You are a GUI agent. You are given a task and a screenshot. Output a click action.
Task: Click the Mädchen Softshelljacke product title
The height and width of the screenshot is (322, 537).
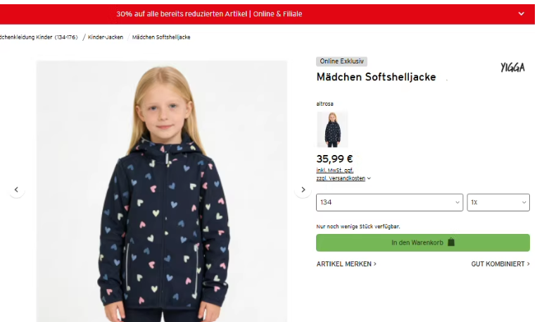click(376, 77)
